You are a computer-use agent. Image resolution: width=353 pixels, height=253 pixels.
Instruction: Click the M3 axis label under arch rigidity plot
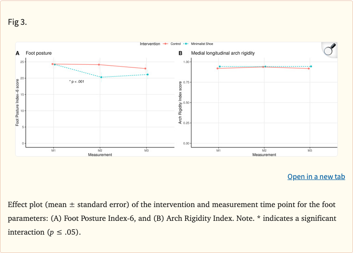[x=310, y=150]
